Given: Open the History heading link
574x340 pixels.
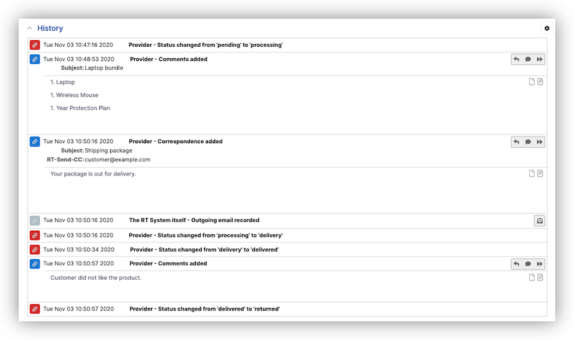Looking at the screenshot, I should [x=50, y=28].
